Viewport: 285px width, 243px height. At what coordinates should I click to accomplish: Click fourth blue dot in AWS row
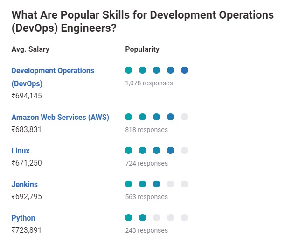170,117
